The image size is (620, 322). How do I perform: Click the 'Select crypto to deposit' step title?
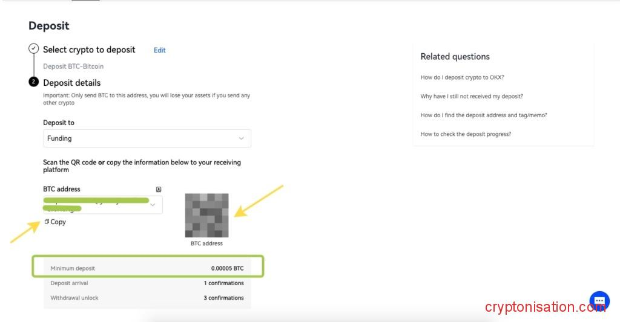[x=89, y=50]
